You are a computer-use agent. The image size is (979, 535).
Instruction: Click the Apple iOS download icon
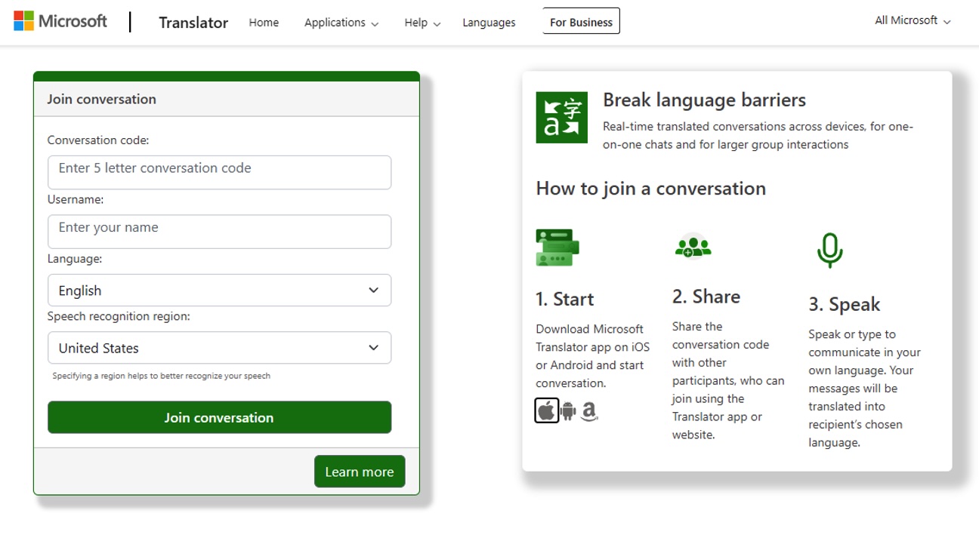click(546, 410)
